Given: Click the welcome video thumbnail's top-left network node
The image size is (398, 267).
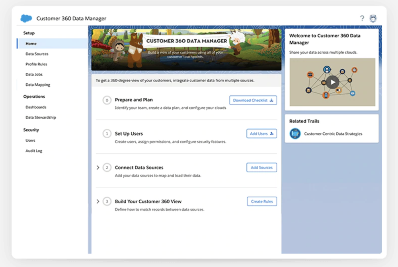Looking at the screenshot, I should tap(310, 74).
